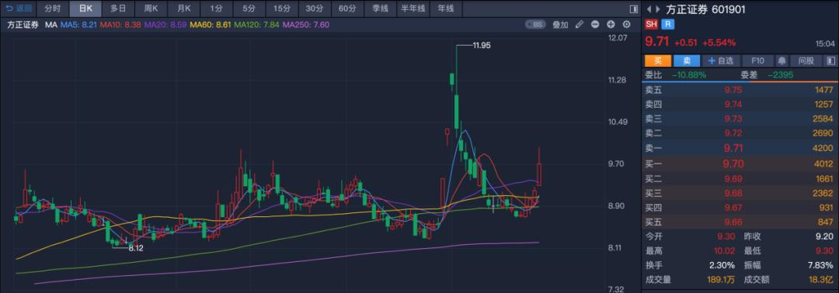Image resolution: width=839 pixels, height=293 pixels.
Task: Open F10 company info
Action: click(x=757, y=61)
